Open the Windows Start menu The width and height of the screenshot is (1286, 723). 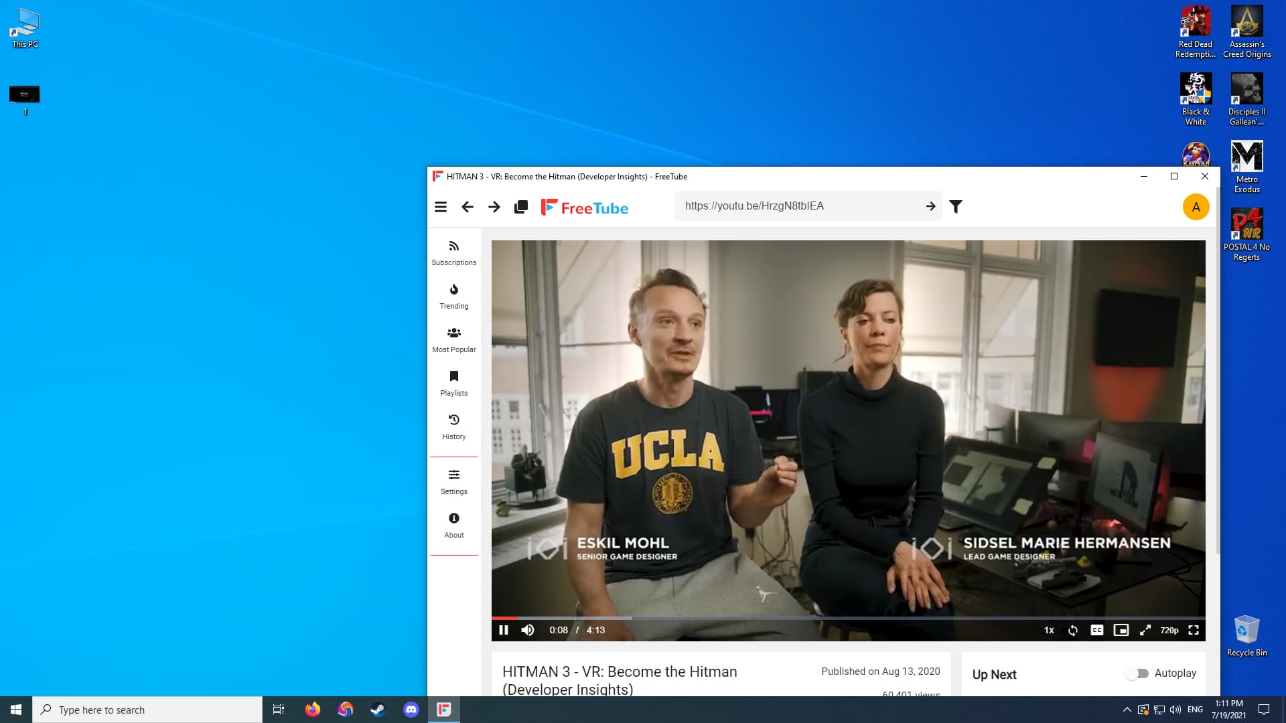(x=16, y=710)
